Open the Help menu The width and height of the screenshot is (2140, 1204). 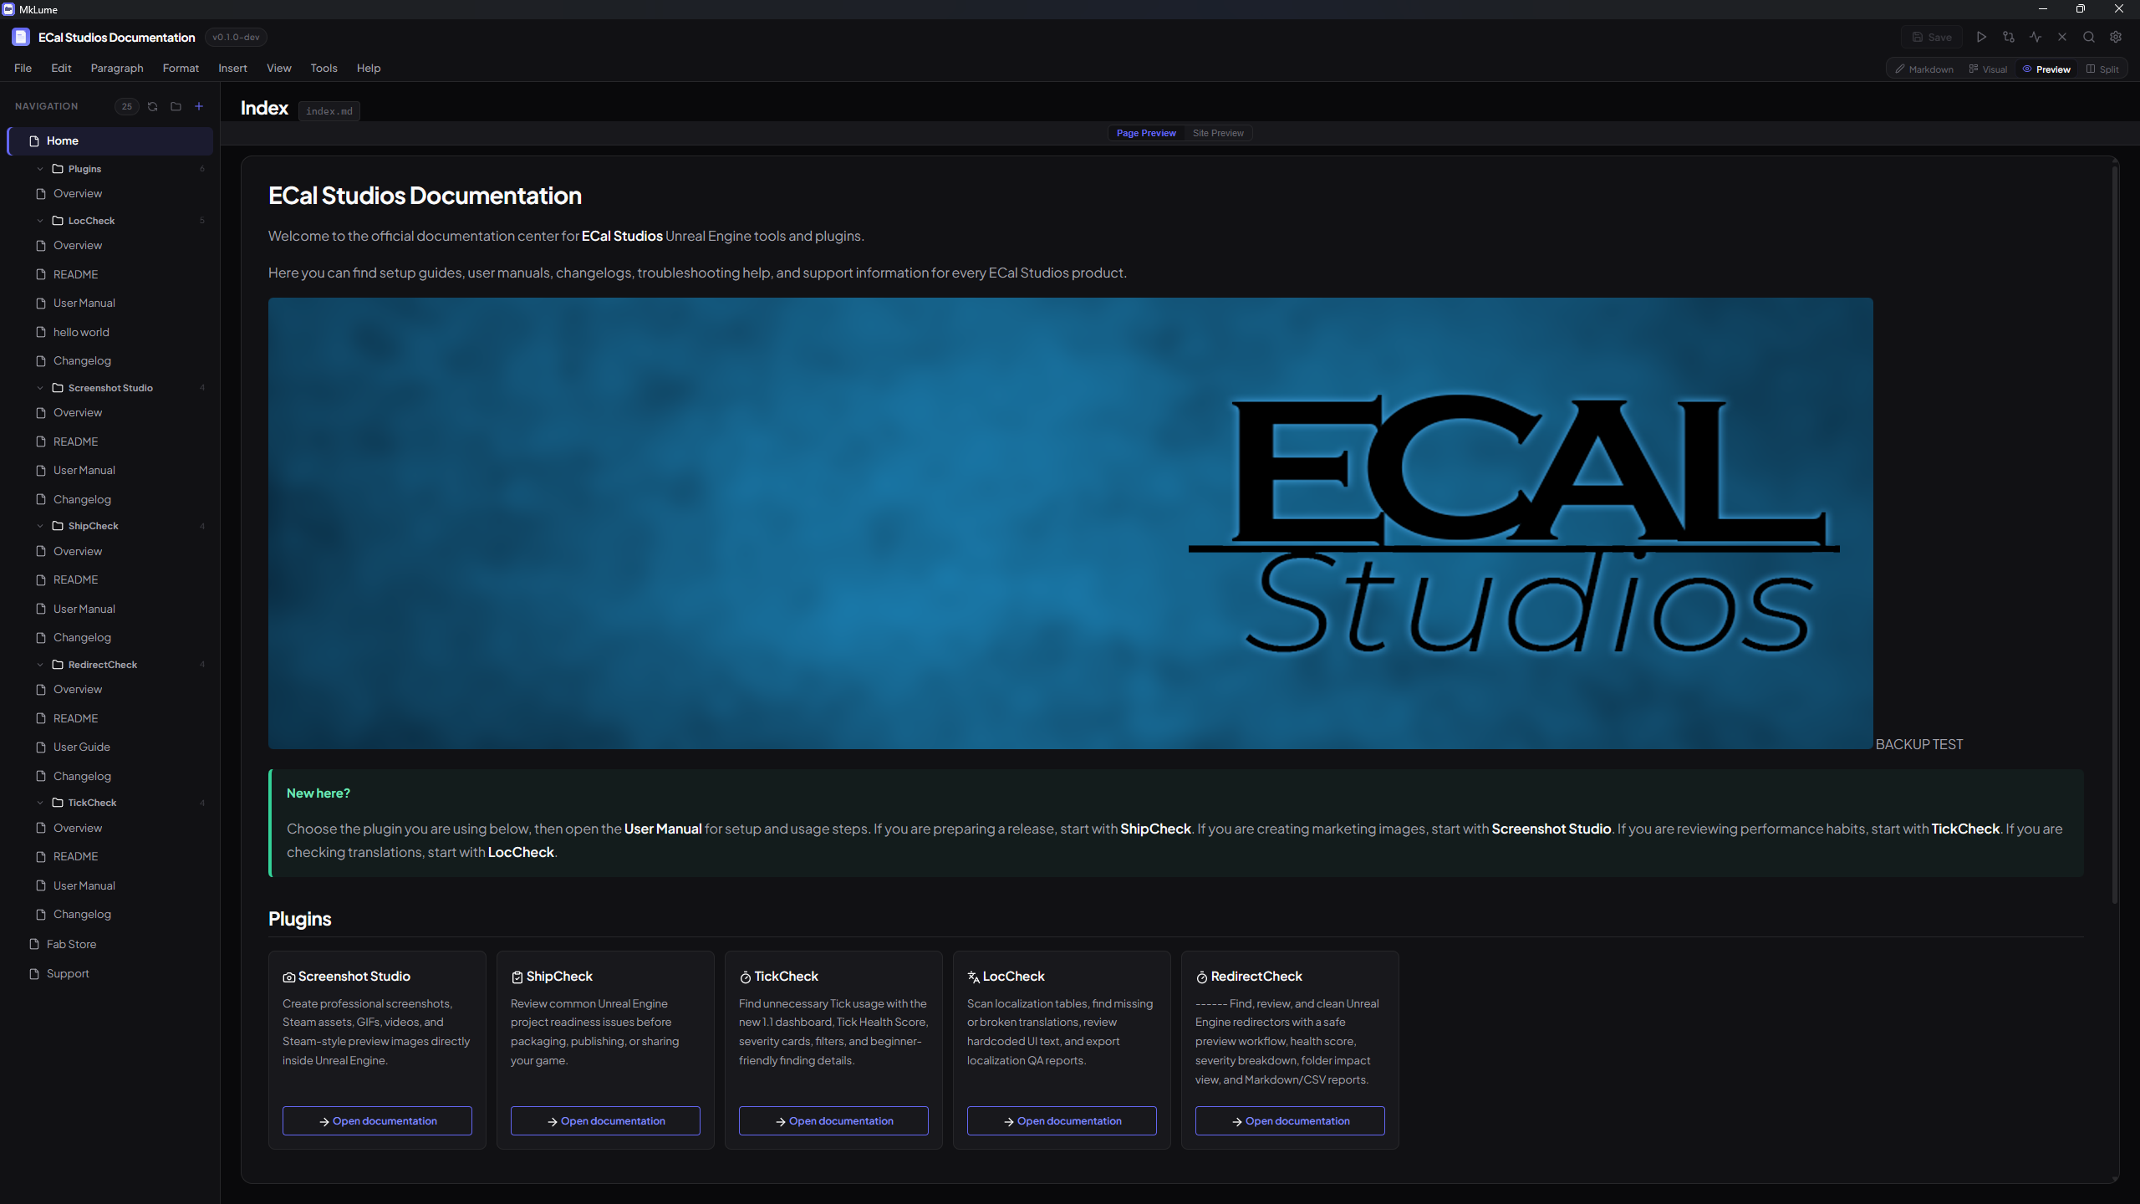pos(368,68)
